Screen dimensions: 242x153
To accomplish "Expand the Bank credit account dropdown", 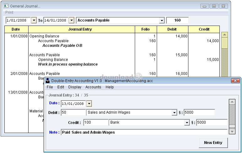I will coord(187,123).
